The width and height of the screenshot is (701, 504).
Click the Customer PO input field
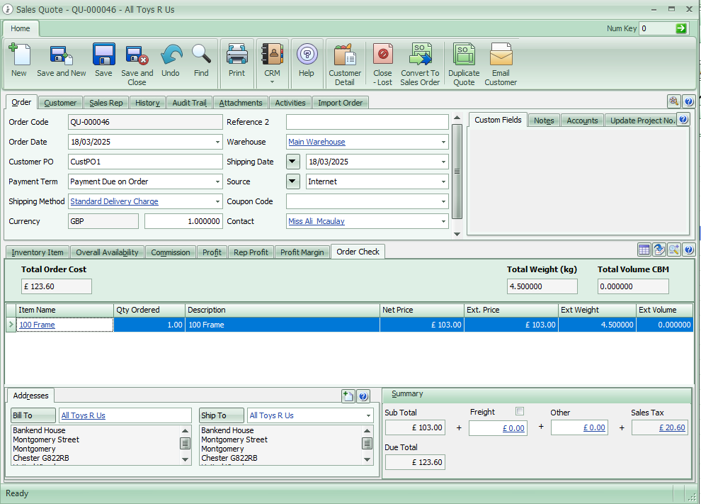(x=145, y=162)
